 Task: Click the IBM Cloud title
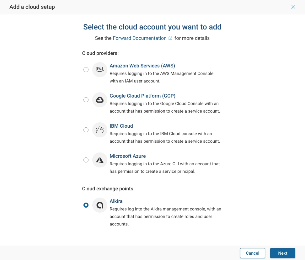(x=121, y=126)
